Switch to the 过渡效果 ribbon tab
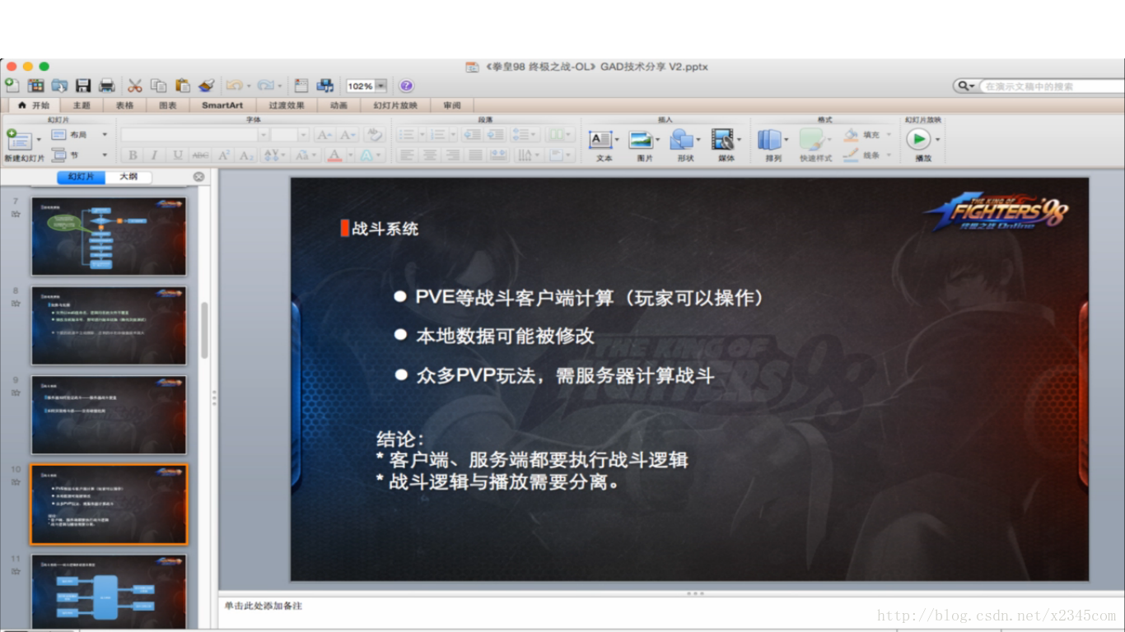 click(x=287, y=105)
